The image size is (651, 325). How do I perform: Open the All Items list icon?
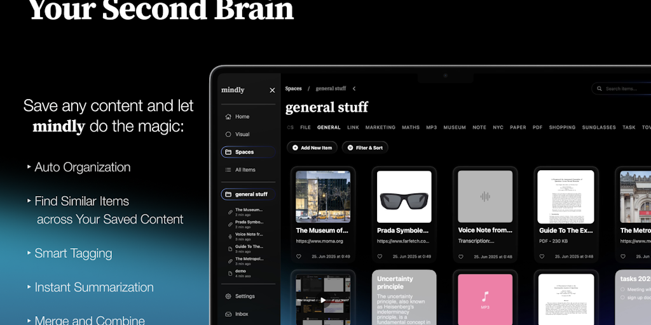(228, 169)
